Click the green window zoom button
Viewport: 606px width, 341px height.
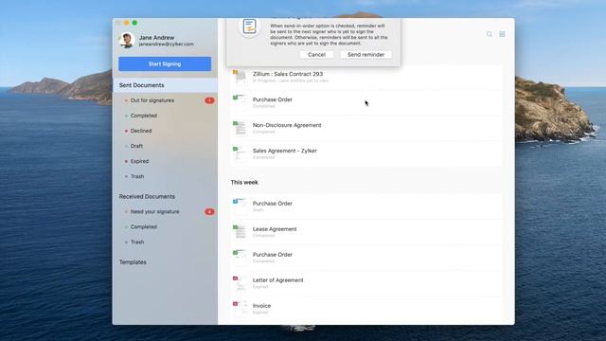coord(134,23)
